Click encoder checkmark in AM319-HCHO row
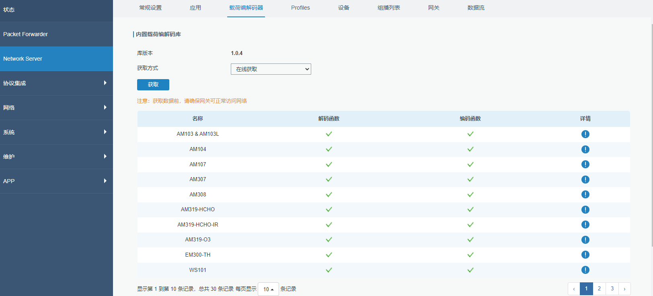The image size is (653, 296). coord(470,209)
